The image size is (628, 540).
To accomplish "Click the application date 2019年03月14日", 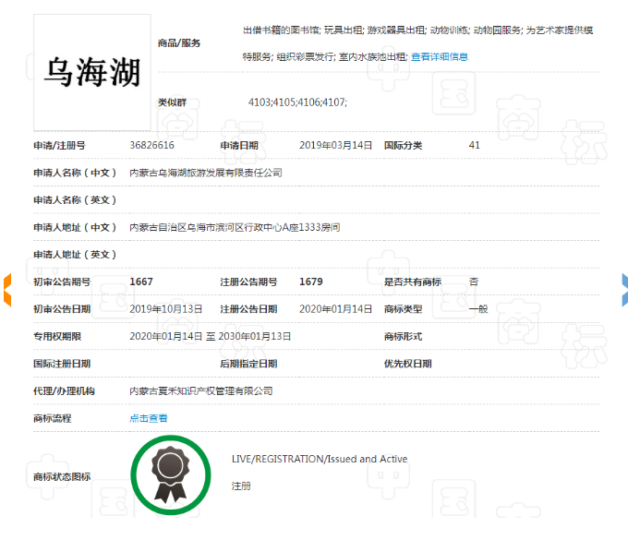I will [336, 145].
